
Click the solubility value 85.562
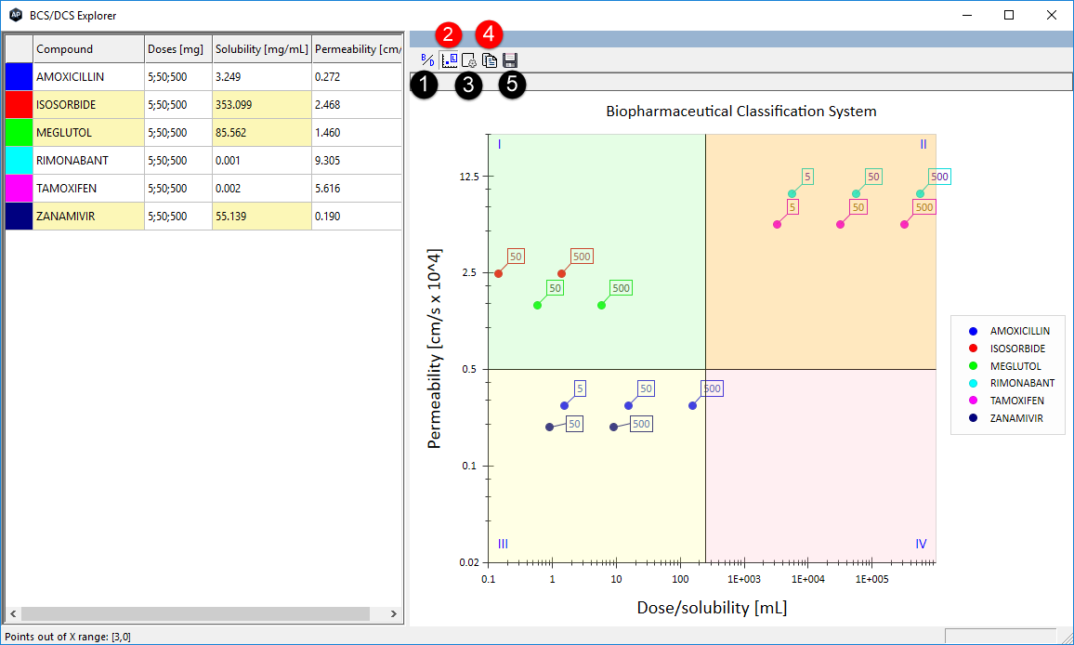(x=262, y=132)
